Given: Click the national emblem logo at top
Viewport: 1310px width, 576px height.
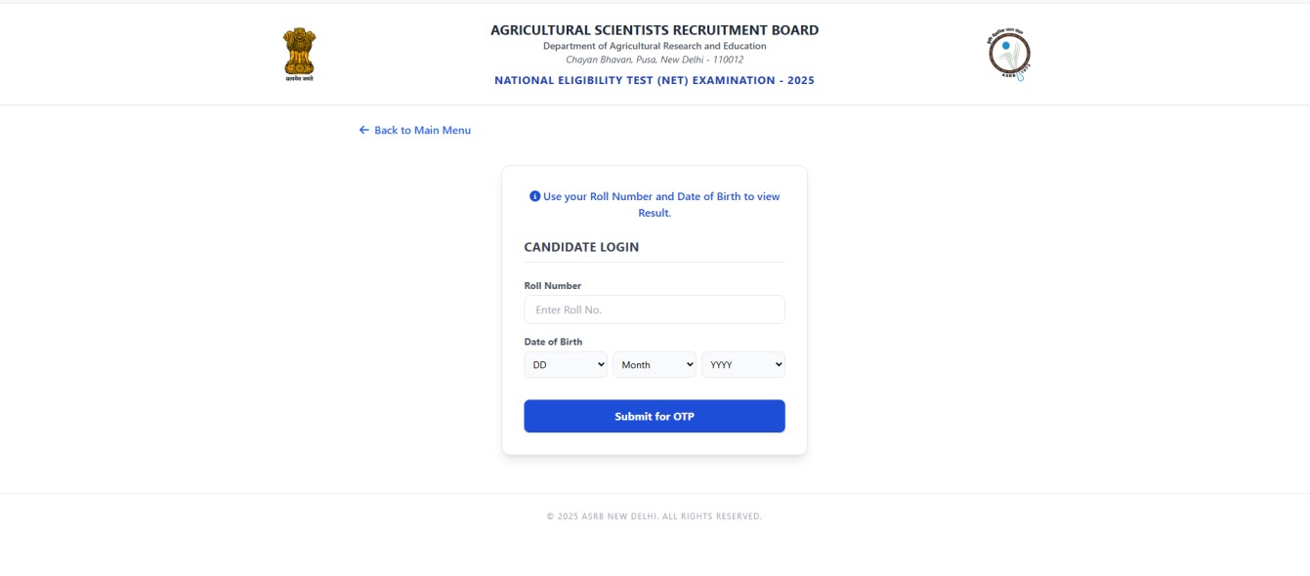Looking at the screenshot, I should point(299,51).
